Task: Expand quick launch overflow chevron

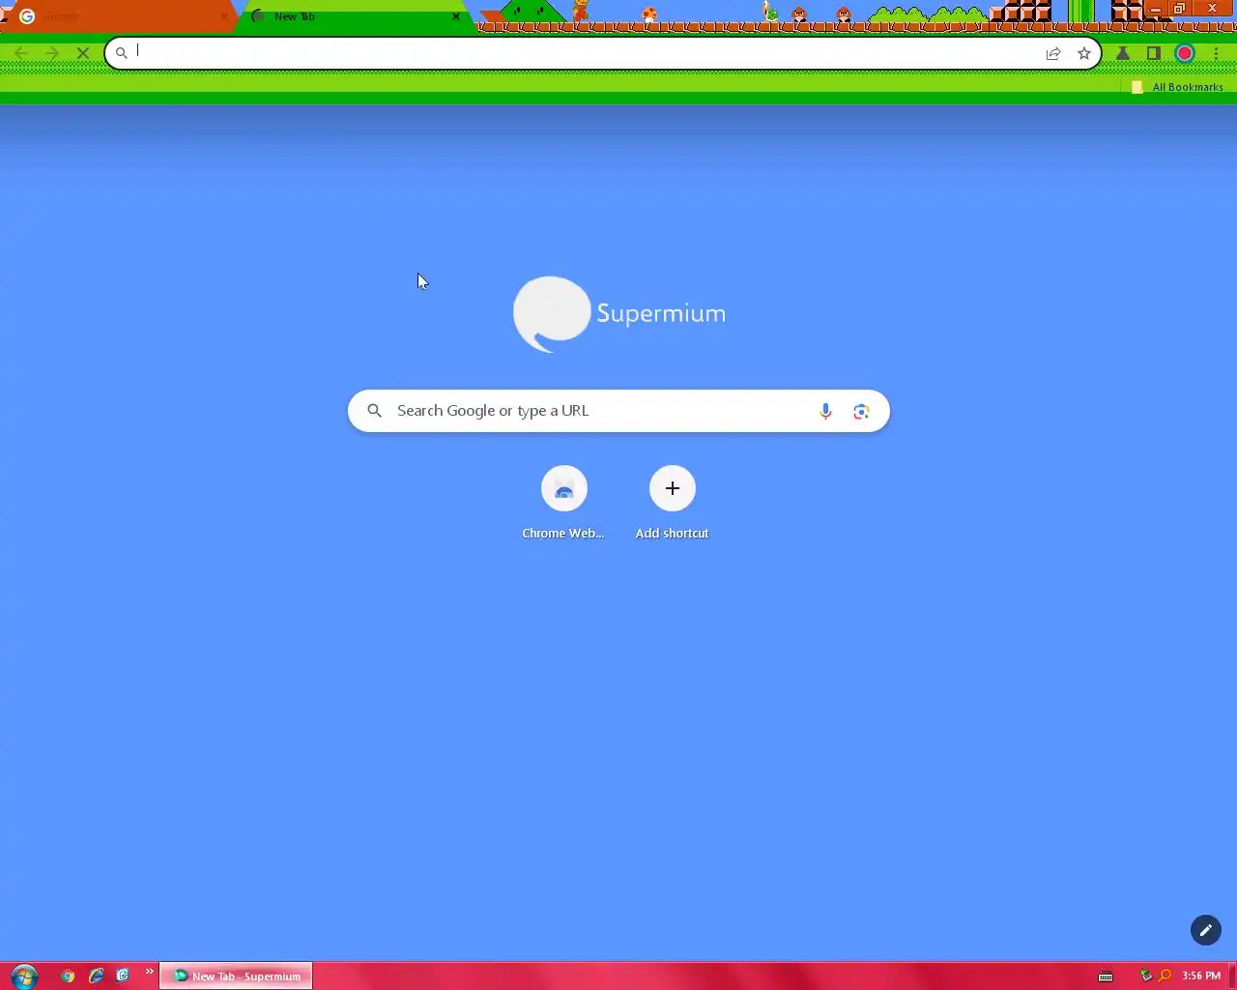Action: pos(149,972)
